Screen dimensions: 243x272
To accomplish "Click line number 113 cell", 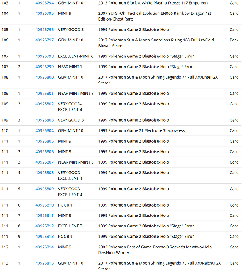I will (5, 263).
